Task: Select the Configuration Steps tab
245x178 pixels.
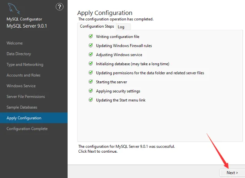Action: 97,26
